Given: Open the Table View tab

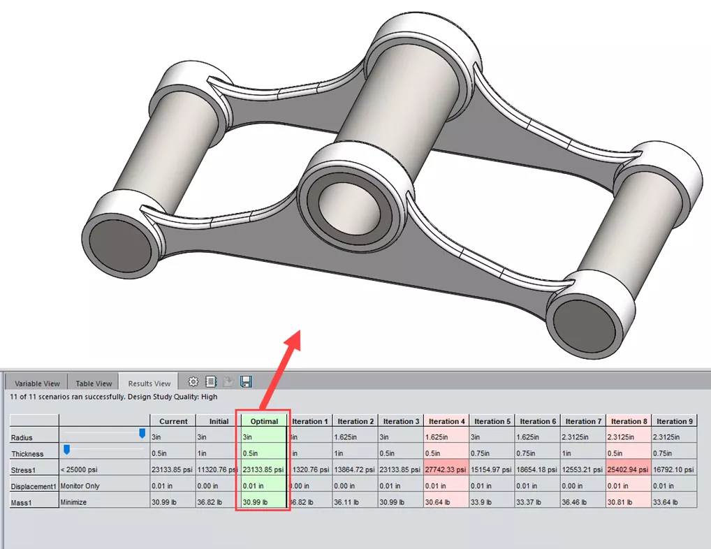Looking at the screenshot, I should tap(94, 383).
